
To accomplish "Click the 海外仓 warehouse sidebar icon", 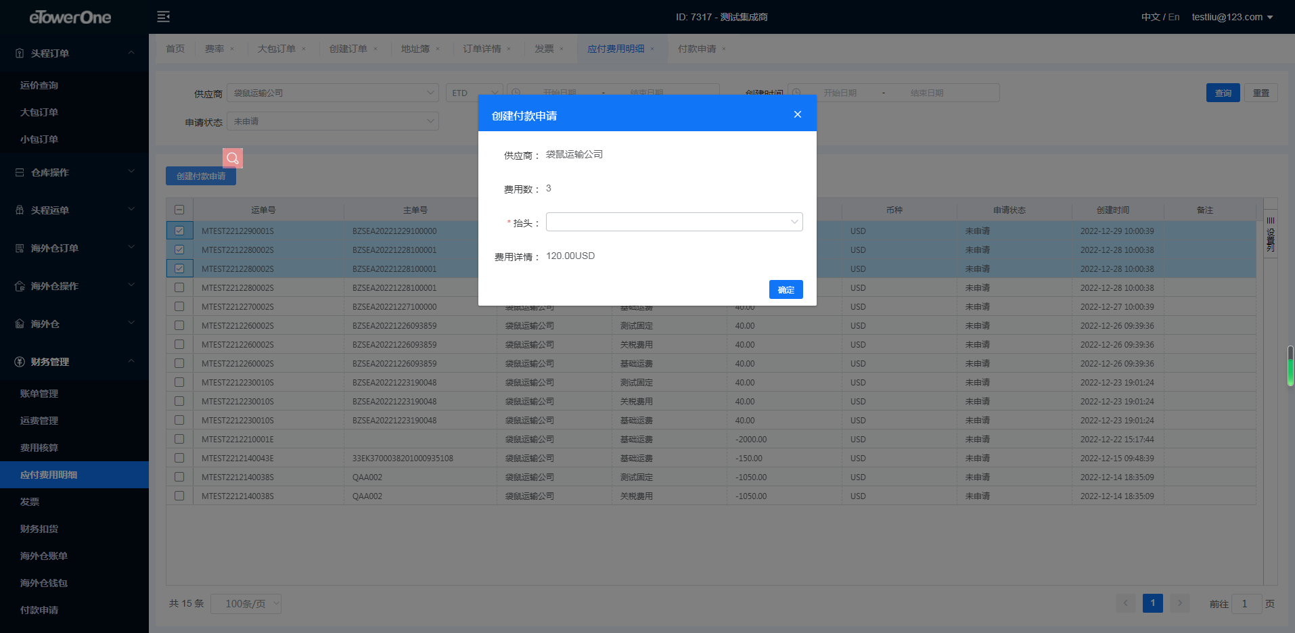I will (20, 324).
